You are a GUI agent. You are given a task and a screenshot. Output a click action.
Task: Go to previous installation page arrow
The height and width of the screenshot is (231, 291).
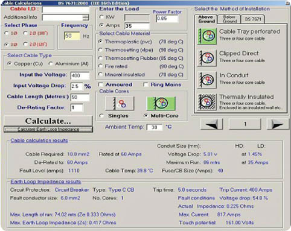(x=212, y=124)
